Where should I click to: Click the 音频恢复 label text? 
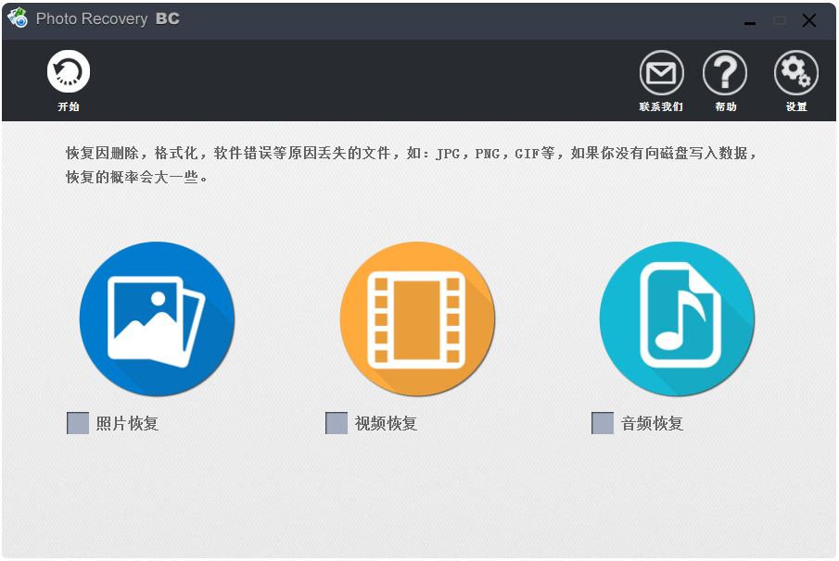click(x=653, y=424)
